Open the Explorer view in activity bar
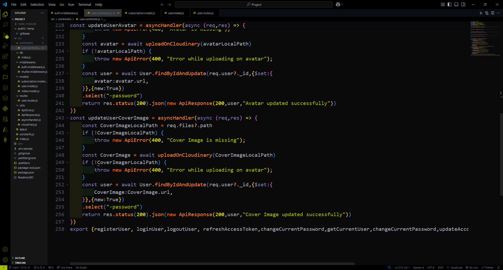The image size is (503, 270). [x=5, y=14]
